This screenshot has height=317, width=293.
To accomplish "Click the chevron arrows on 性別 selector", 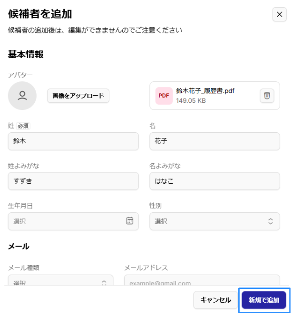I will (x=270, y=221).
